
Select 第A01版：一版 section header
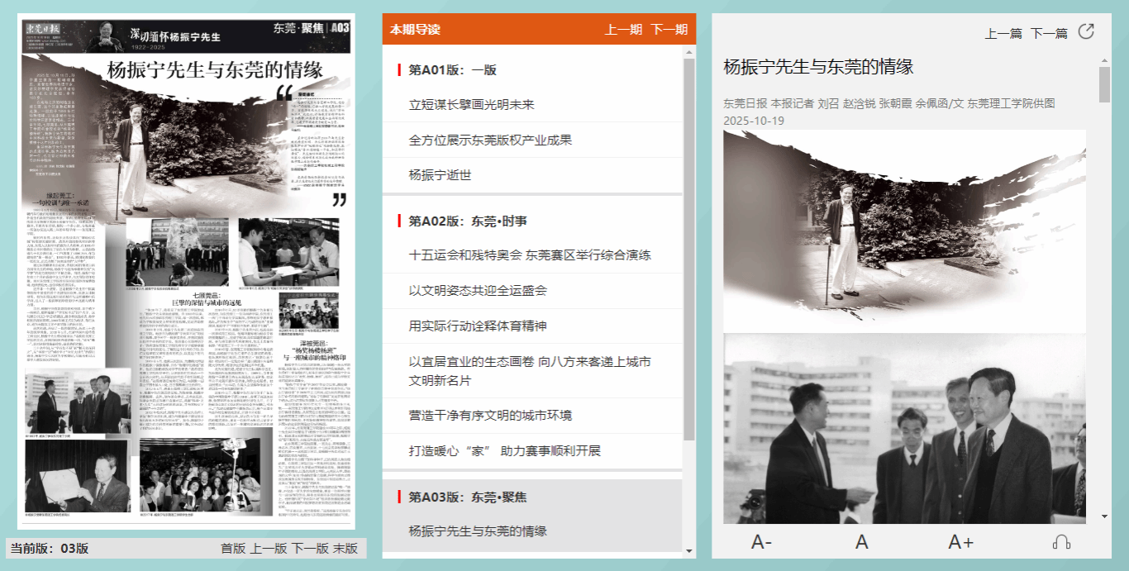452,70
